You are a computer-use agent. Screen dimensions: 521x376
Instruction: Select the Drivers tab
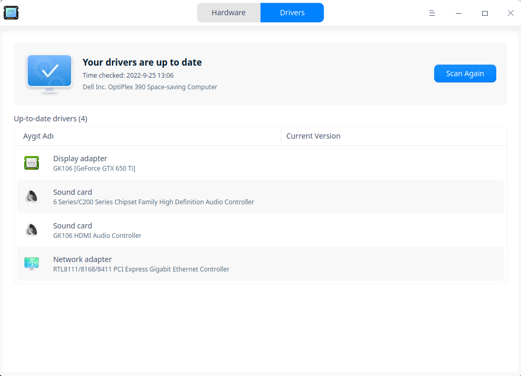click(292, 13)
